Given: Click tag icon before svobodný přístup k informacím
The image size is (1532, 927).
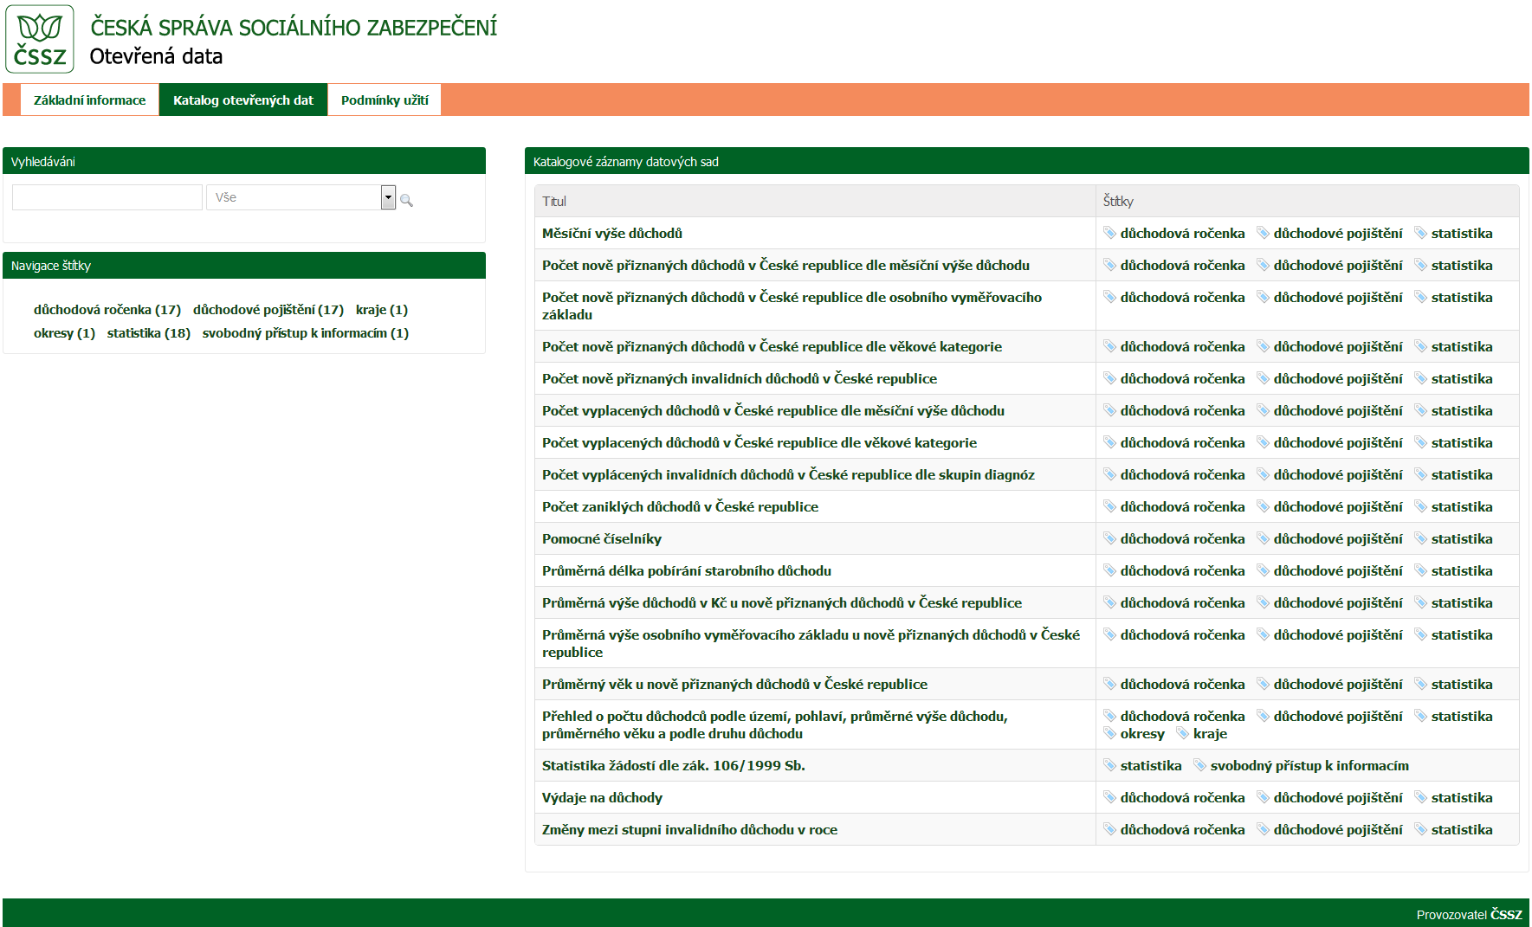Looking at the screenshot, I should point(1200,765).
